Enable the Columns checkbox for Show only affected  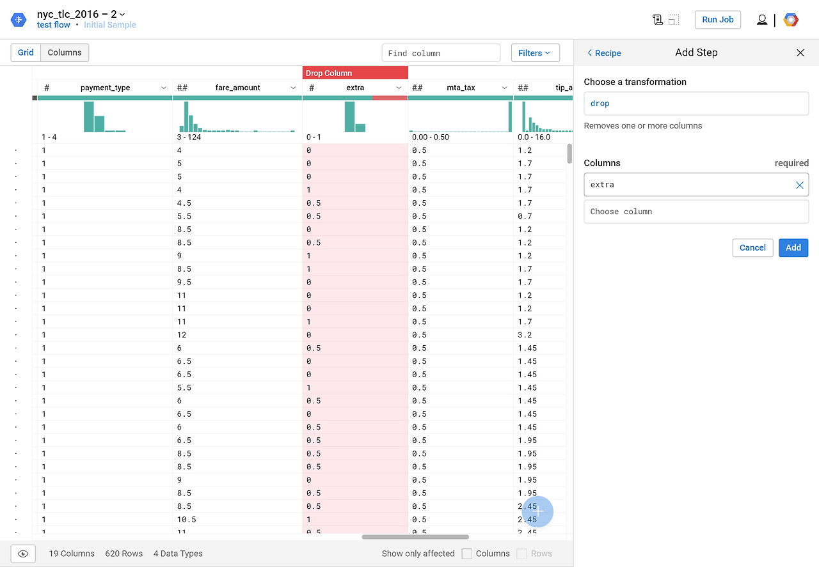tap(468, 554)
